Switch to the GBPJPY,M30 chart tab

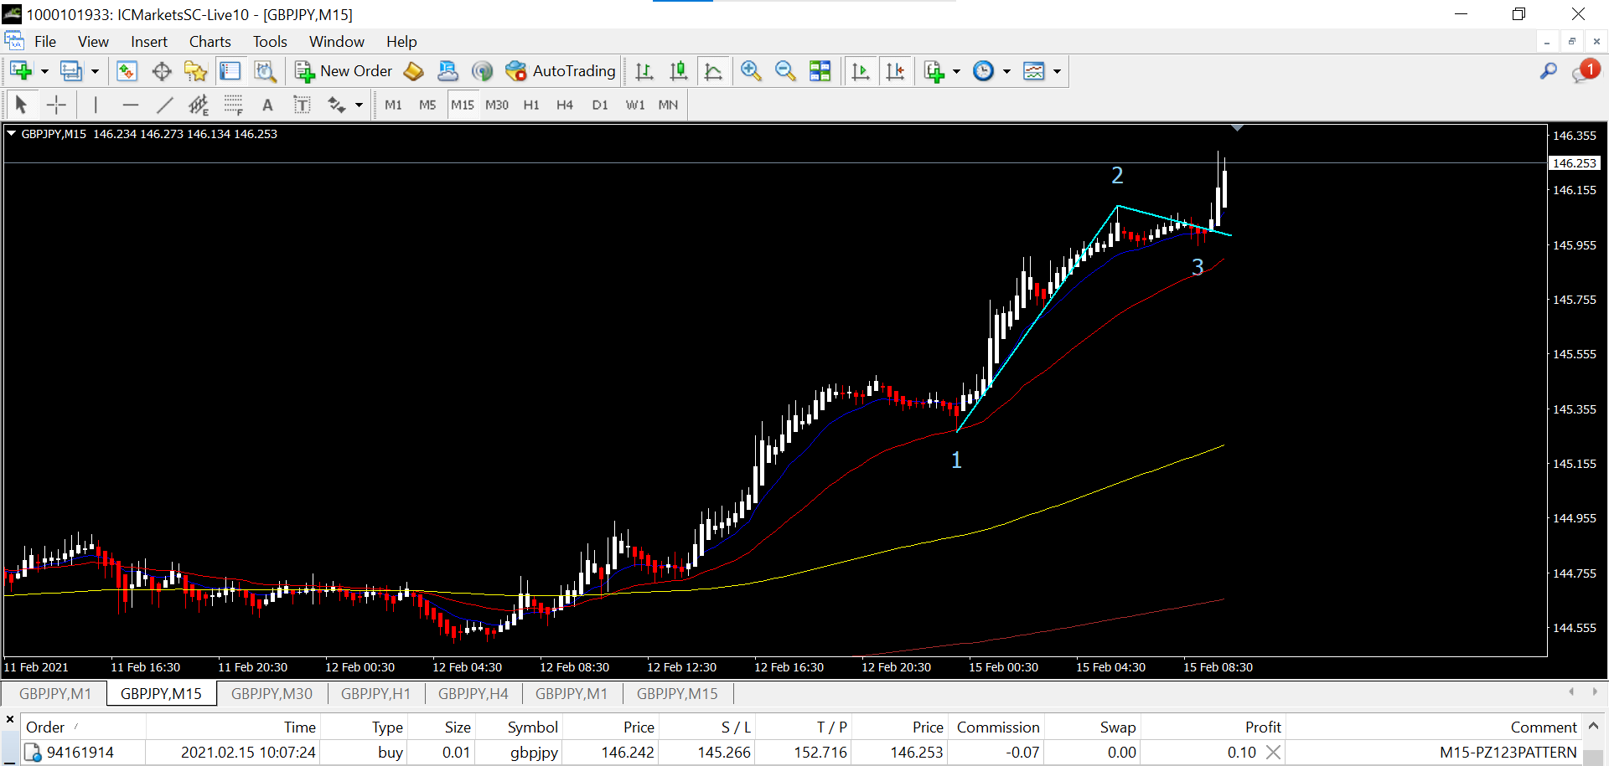tap(272, 693)
